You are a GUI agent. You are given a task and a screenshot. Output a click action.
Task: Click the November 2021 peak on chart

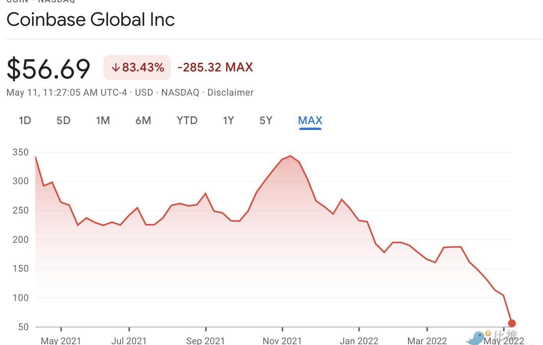pos(290,156)
